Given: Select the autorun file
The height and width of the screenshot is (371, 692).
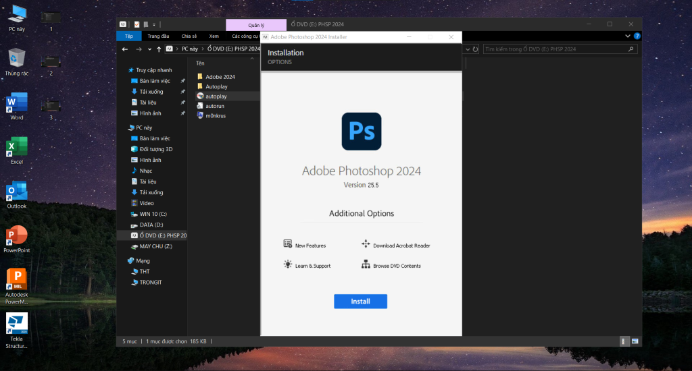Looking at the screenshot, I should pos(211,106).
